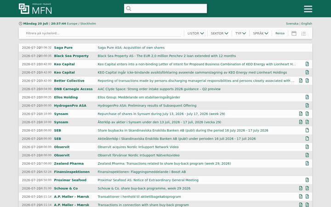Open right PDF icon on Better Collective row
The height and width of the screenshot is (207, 331).
pos(307,80)
